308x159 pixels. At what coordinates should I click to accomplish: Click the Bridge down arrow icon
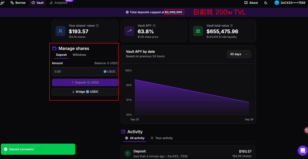pyautogui.click(x=73, y=92)
